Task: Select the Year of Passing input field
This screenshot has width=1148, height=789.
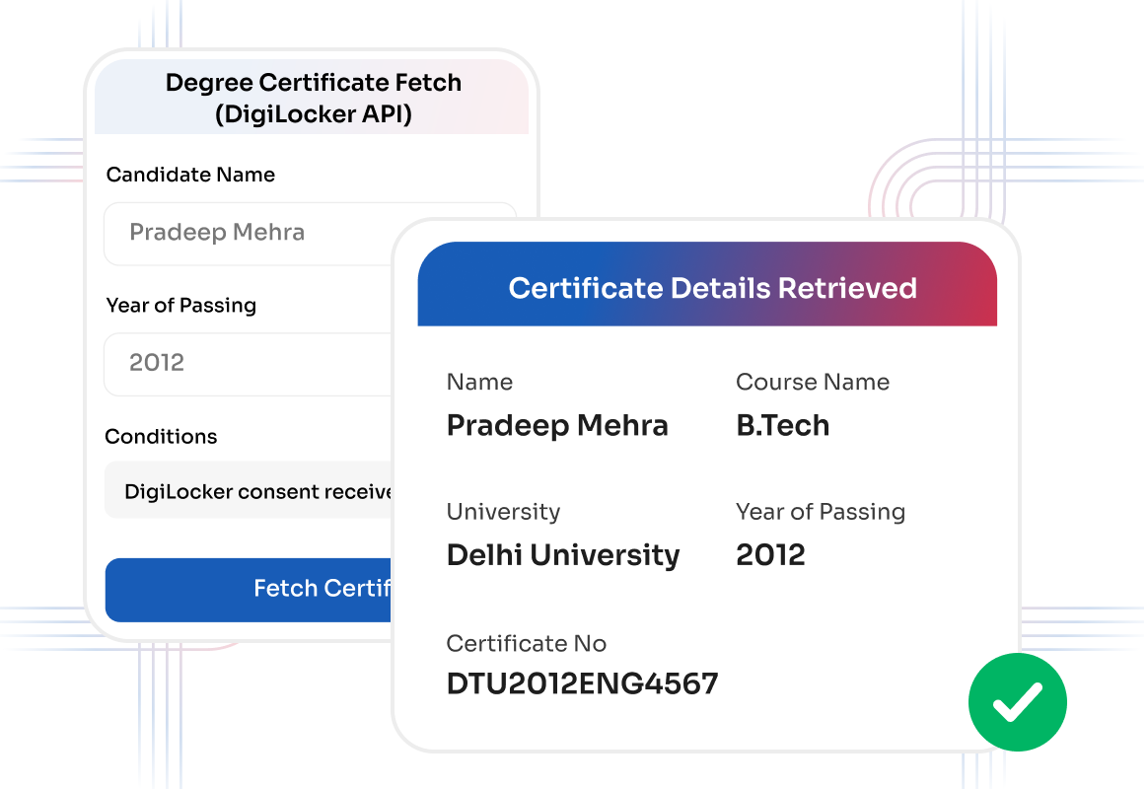Action: [x=249, y=364]
